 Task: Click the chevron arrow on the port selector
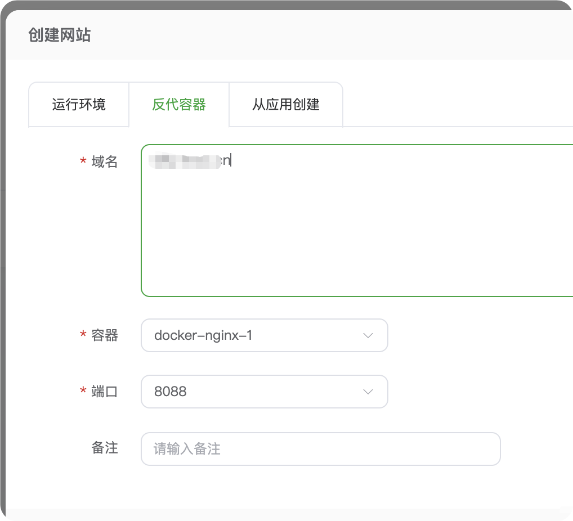pyautogui.click(x=368, y=392)
